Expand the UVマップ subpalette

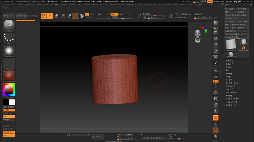(x=229, y=89)
